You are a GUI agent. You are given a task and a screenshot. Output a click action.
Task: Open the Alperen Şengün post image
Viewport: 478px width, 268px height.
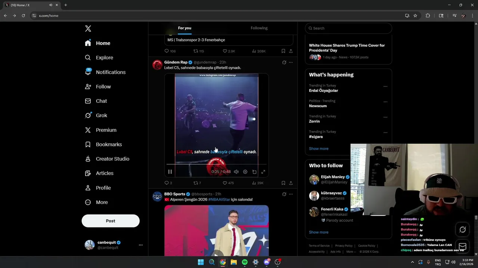[217, 230]
